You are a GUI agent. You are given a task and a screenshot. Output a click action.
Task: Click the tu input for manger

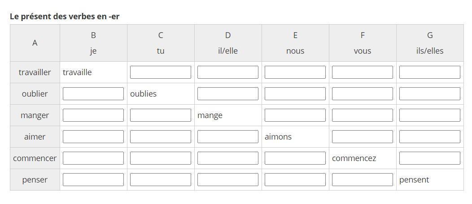click(161, 115)
